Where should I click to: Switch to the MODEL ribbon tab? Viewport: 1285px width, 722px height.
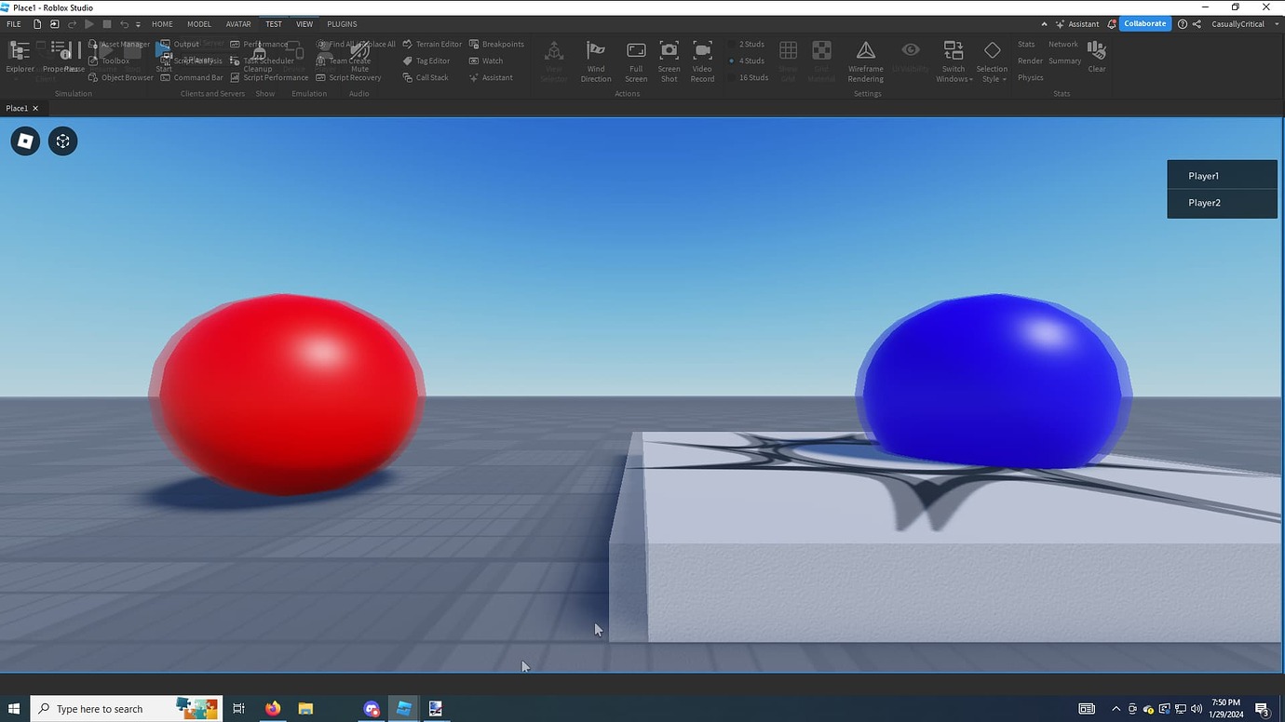[x=199, y=24]
